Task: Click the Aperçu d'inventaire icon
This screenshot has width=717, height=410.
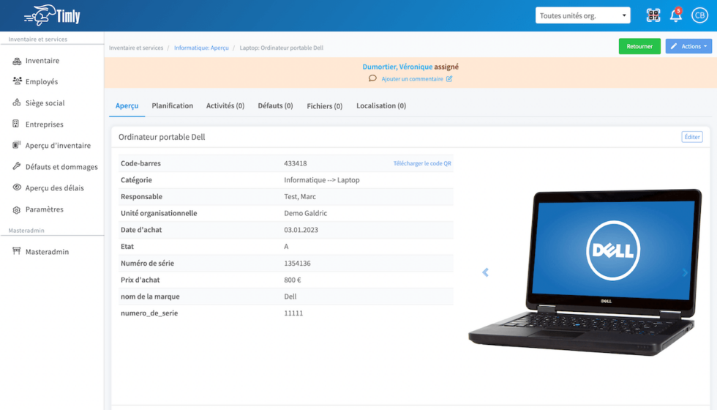Action: pos(16,145)
